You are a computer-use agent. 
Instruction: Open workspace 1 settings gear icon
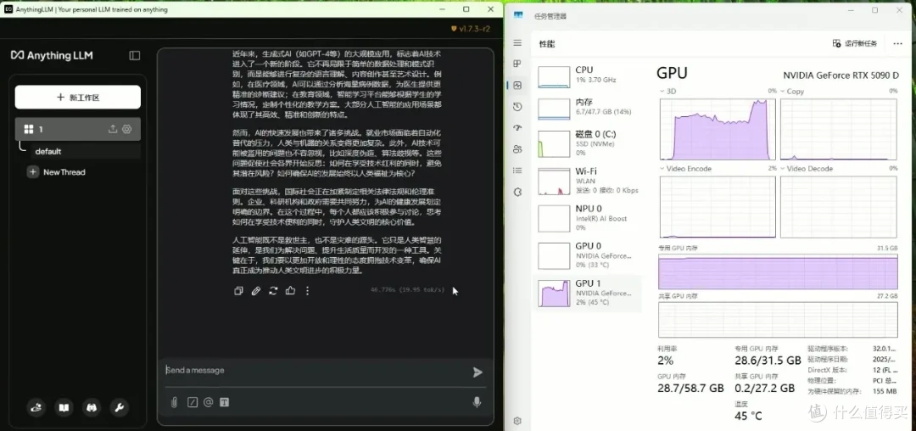click(x=126, y=129)
